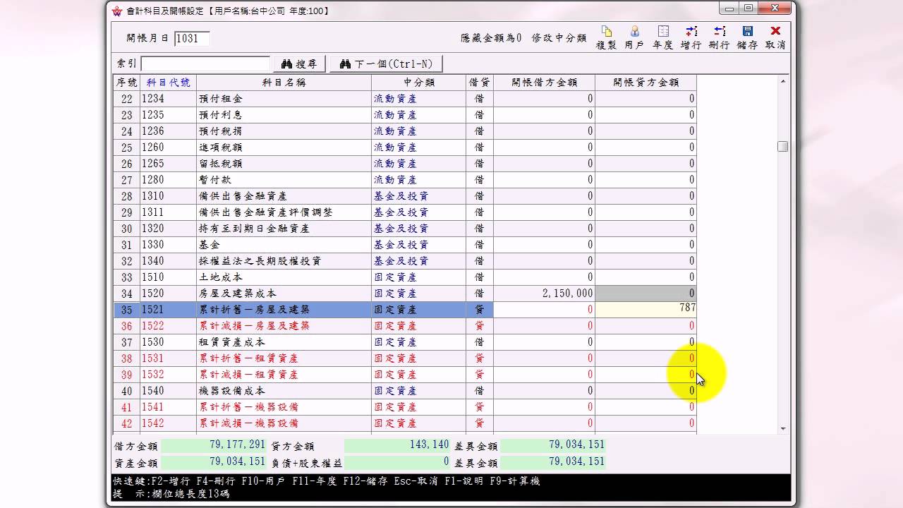Screen dimensions: 903x508
Task: Click debit amount 2,150,000 cell
Action: pyautogui.click(x=544, y=294)
